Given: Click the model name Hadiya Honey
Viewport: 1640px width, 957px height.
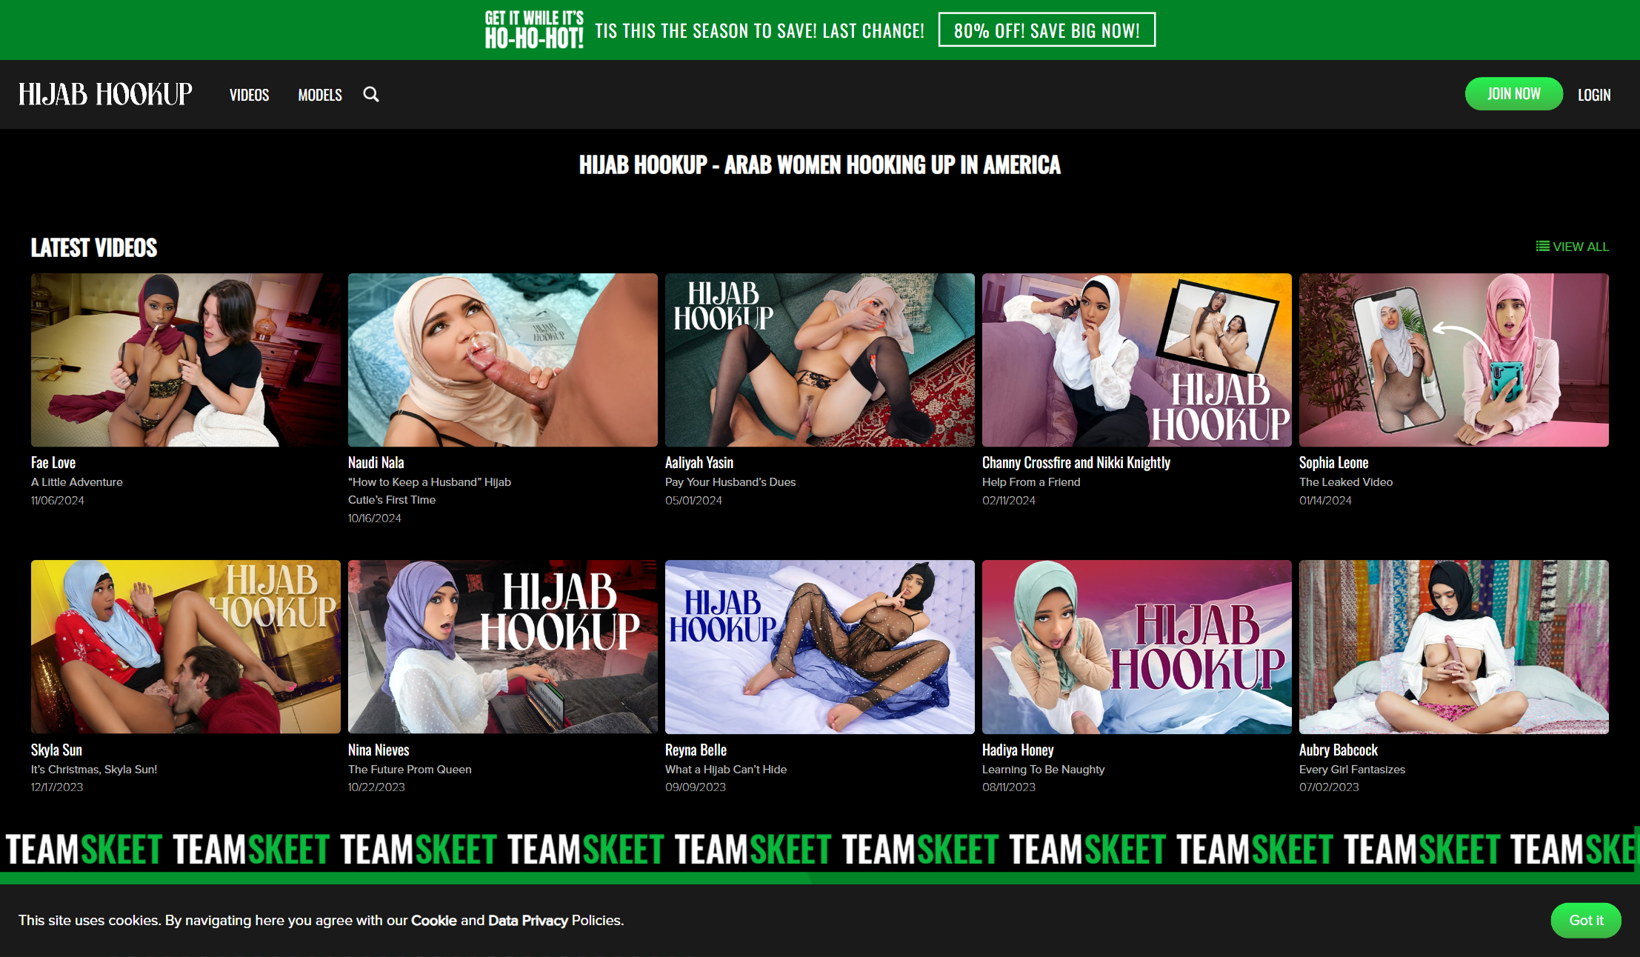Looking at the screenshot, I should click(1018, 750).
